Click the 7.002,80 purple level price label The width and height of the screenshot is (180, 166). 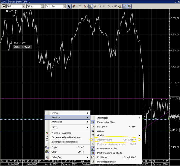tap(174, 98)
